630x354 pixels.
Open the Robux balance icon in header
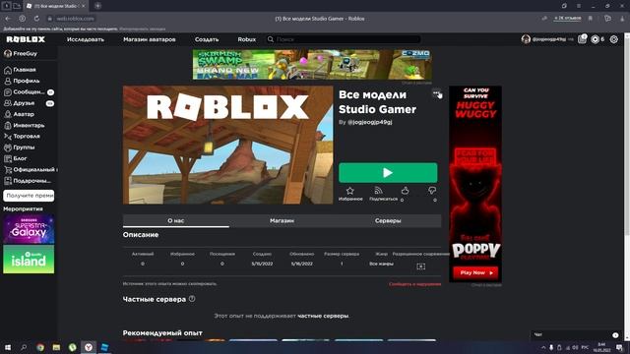[596, 39]
